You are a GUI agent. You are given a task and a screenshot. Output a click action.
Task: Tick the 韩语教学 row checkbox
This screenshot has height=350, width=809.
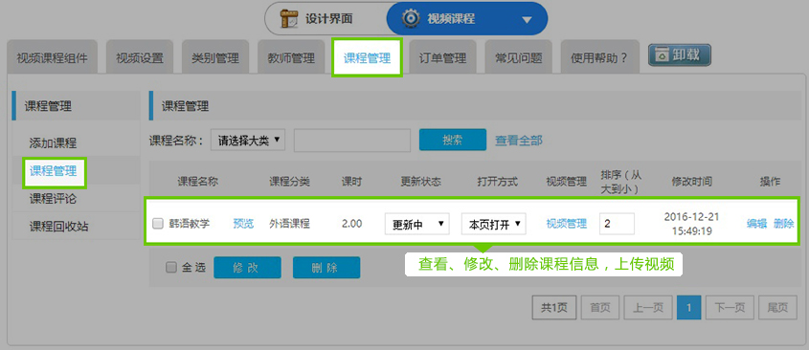[x=158, y=224]
